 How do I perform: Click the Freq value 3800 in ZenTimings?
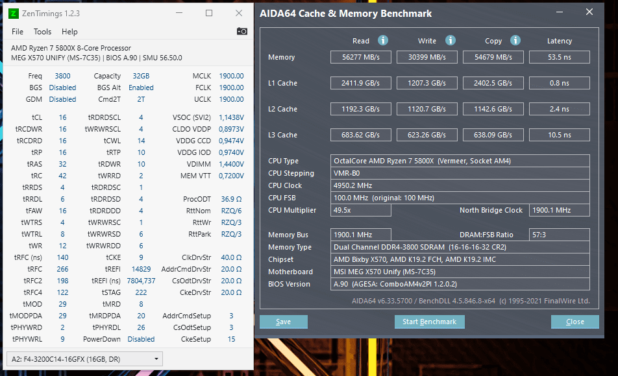pyautogui.click(x=63, y=76)
